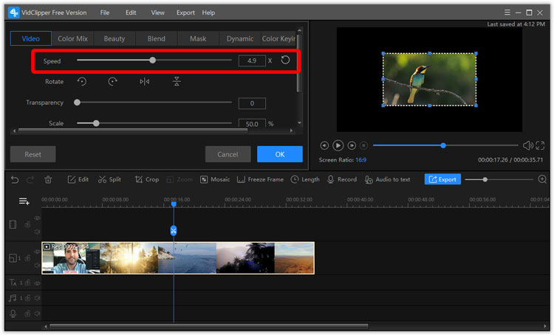Click the Reset button
This screenshot has width=554, height=335.
point(33,154)
